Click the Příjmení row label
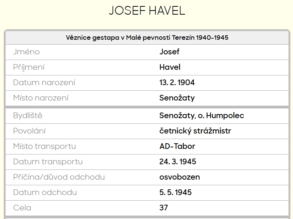The height and width of the screenshot is (219, 293). coord(29,67)
